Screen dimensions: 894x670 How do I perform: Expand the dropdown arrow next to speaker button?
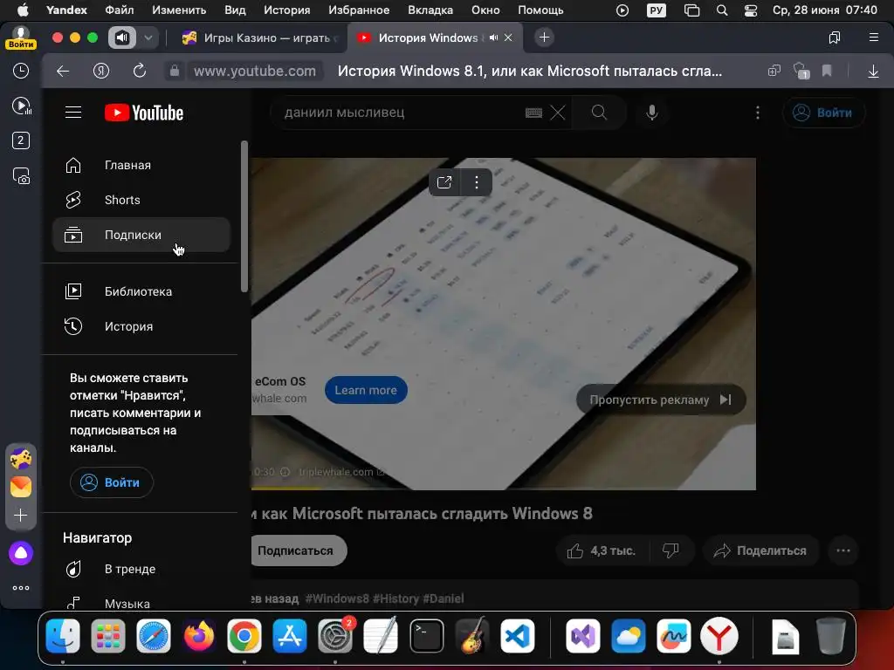[148, 38]
